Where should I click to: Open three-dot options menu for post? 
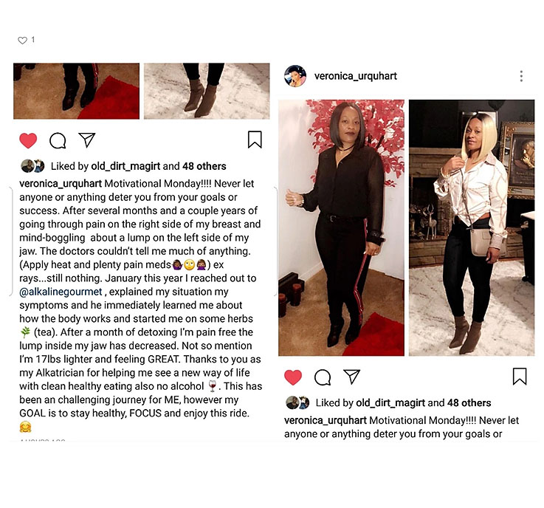click(521, 76)
